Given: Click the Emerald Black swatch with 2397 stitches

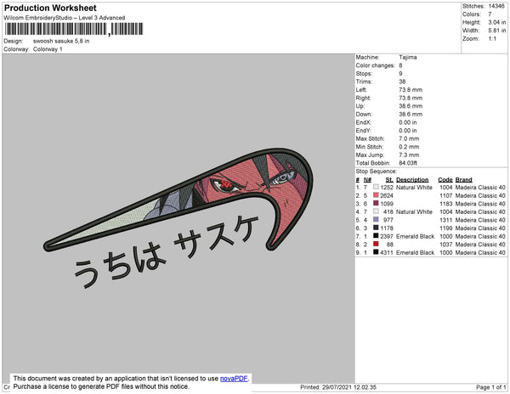Looking at the screenshot, I should tap(376, 236).
